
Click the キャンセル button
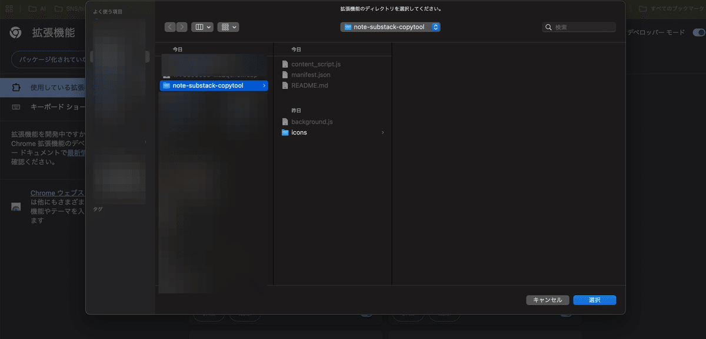[548, 300]
